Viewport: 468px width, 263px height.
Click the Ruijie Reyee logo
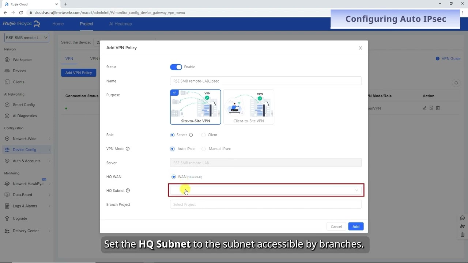pyautogui.click(x=21, y=24)
